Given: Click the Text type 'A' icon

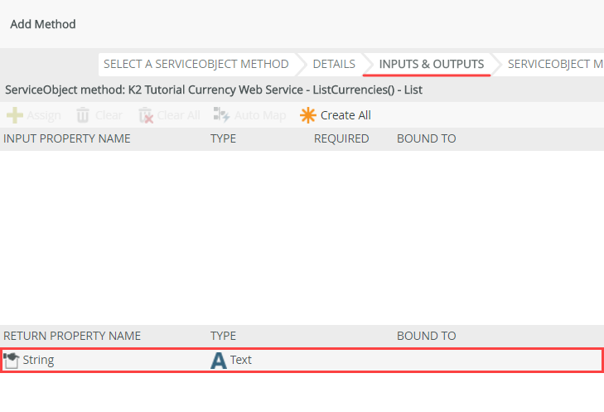Looking at the screenshot, I should [x=219, y=360].
